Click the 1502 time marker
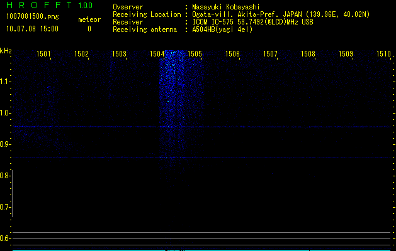The width and height of the screenshot is (396, 251). pos(81,54)
